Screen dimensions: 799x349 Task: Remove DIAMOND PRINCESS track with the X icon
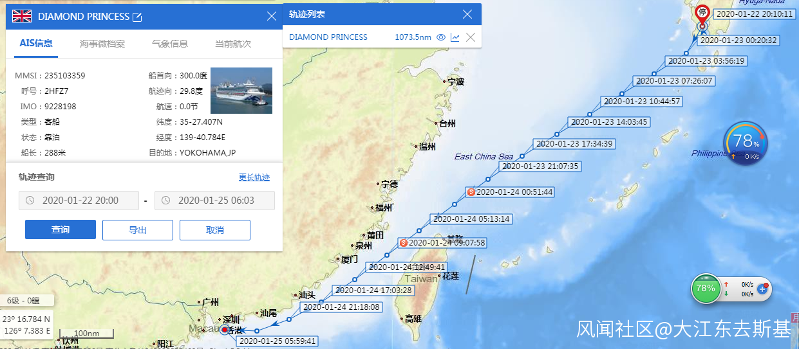[471, 37]
